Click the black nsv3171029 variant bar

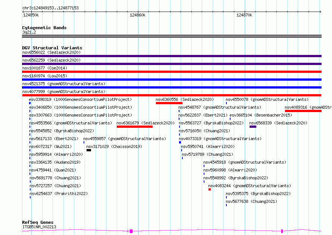89,150
